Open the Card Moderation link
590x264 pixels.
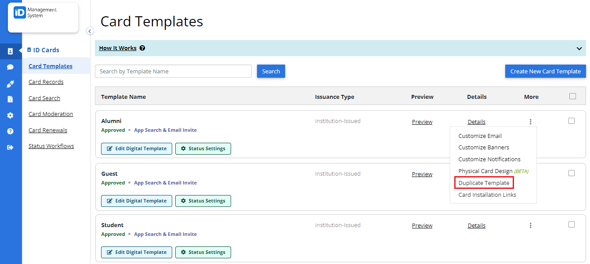pos(51,114)
